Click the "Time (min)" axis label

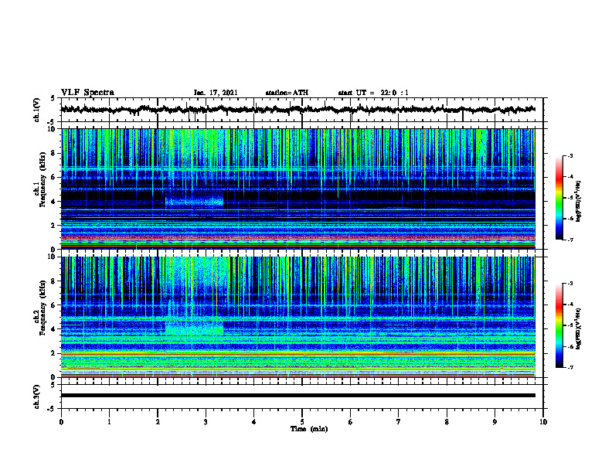[x=309, y=429]
